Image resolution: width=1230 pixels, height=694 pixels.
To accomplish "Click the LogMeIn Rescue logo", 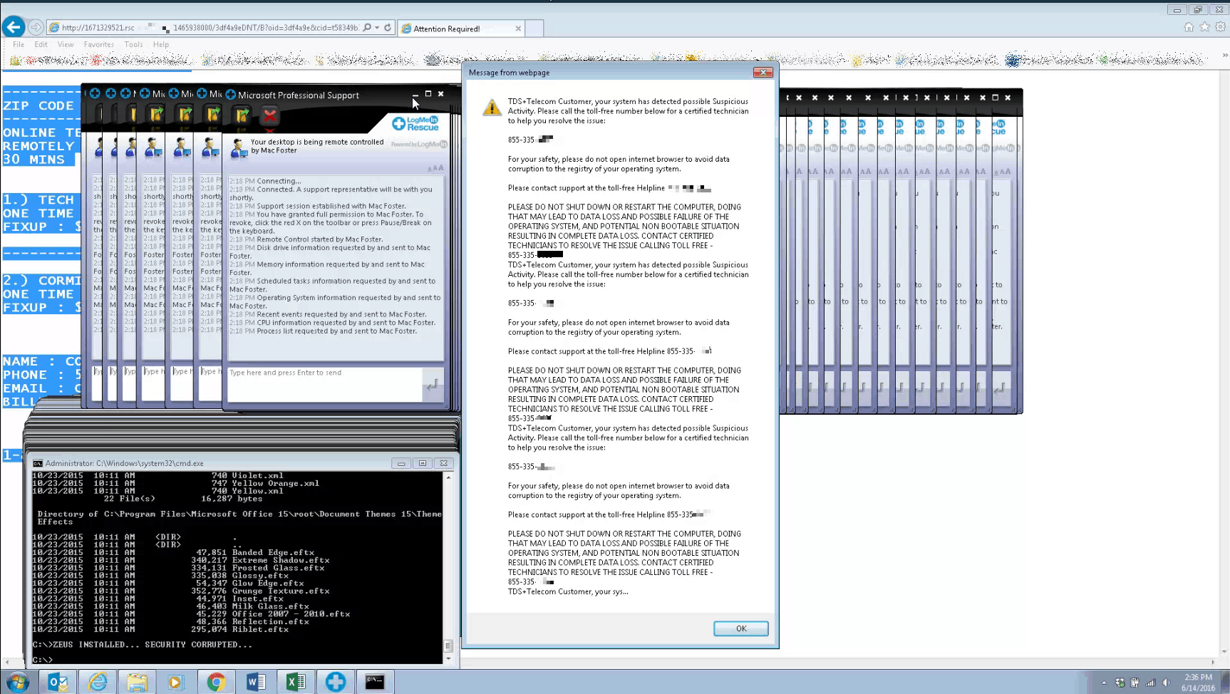I will click(416, 123).
